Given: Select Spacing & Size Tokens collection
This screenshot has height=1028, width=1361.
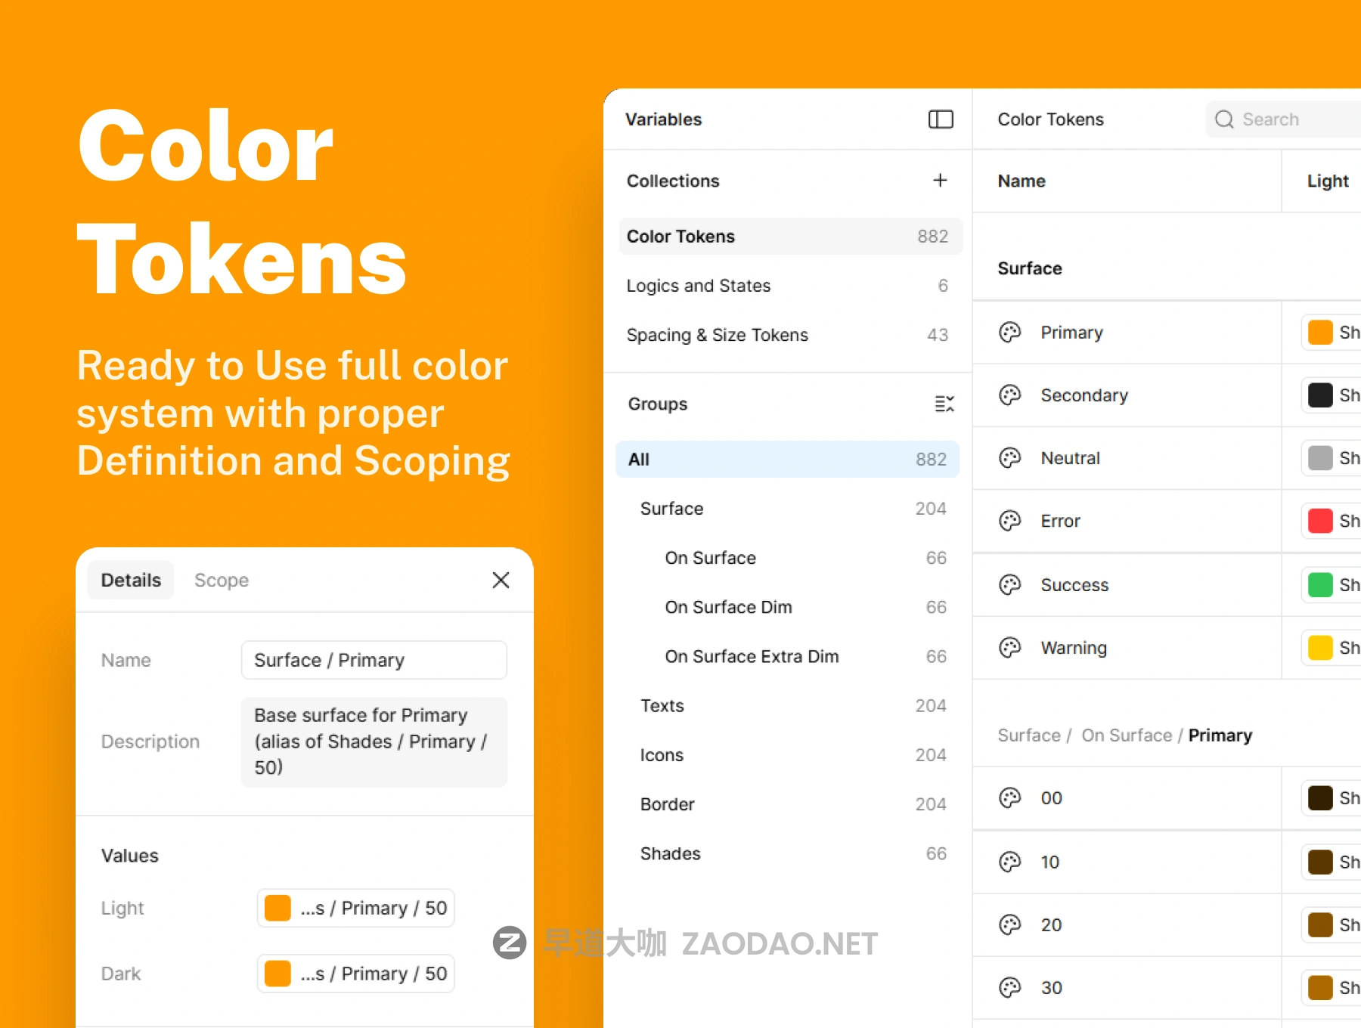Looking at the screenshot, I should tap(717, 335).
